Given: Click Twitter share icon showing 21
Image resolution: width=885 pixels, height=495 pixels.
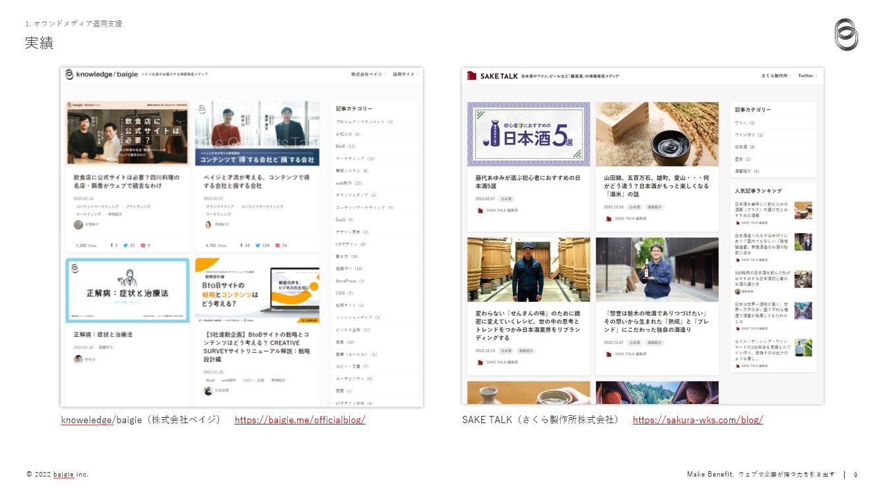Looking at the screenshot, I should (126, 245).
